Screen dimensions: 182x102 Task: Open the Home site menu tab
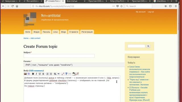(28, 32)
